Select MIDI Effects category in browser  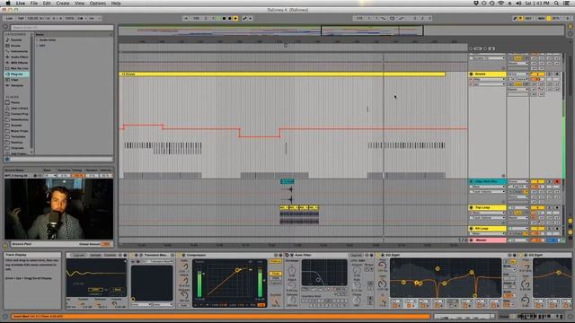click(x=18, y=63)
